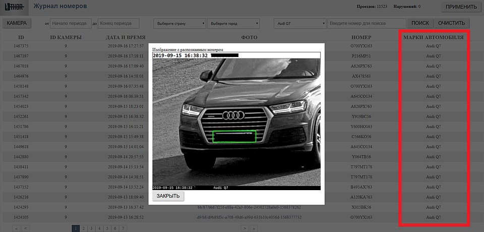Click the ID column header
The width and height of the screenshot is (484, 232).
tap(21, 37)
